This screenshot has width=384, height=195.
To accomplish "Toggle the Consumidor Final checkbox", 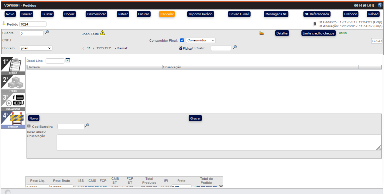I will [x=182, y=40].
